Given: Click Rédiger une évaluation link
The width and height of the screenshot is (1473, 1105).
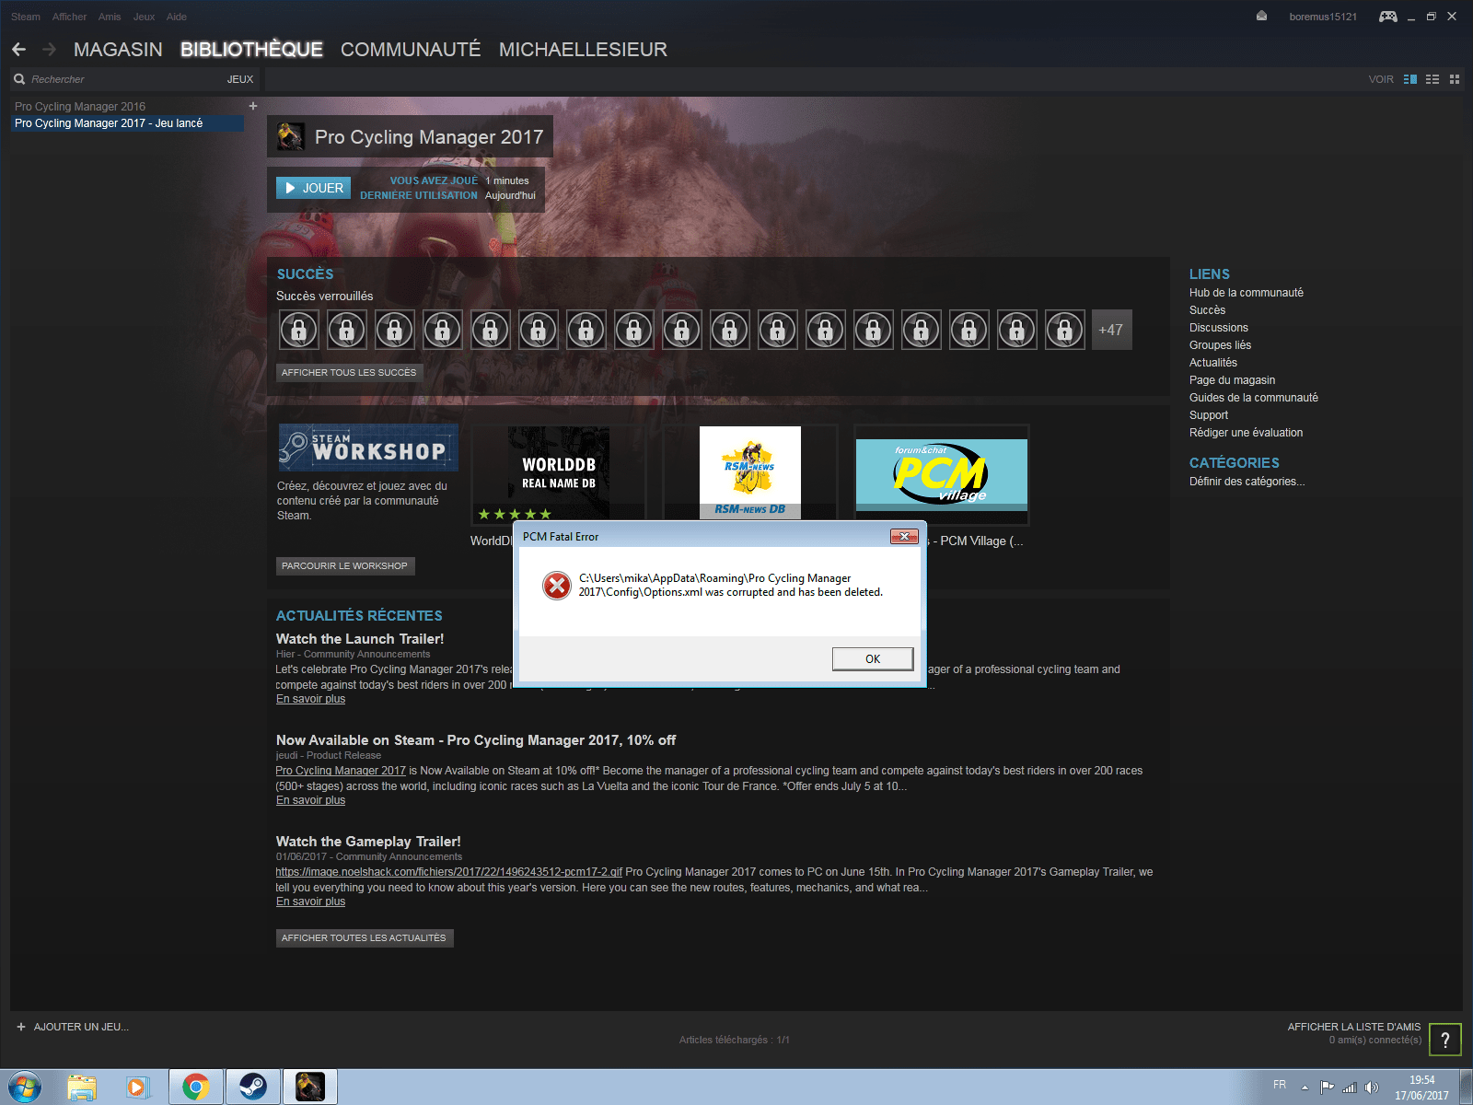Looking at the screenshot, I should click(1246, 433).
